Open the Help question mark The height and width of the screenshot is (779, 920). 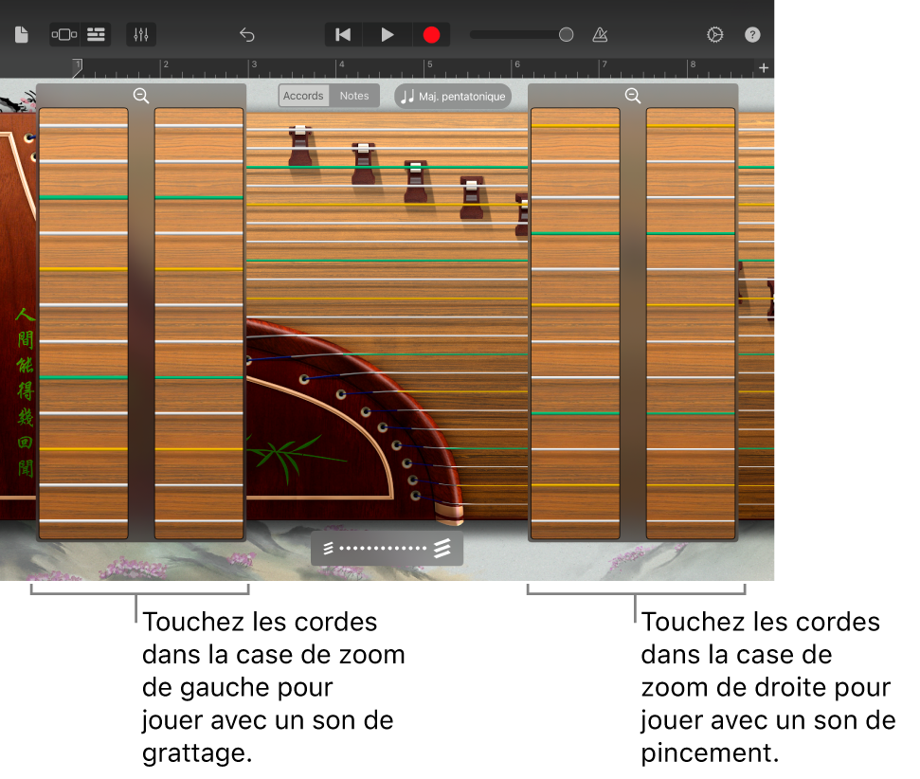click(751, 34)
